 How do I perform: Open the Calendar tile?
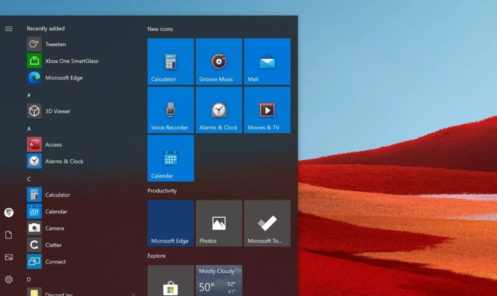[170, 158]
